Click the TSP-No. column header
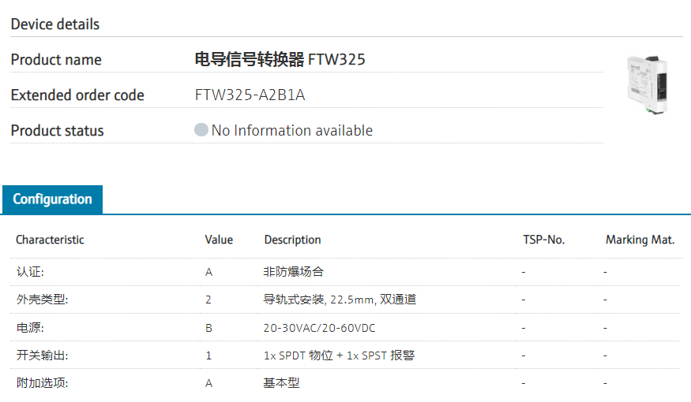 pyautogui.click(x=544, y=240)
